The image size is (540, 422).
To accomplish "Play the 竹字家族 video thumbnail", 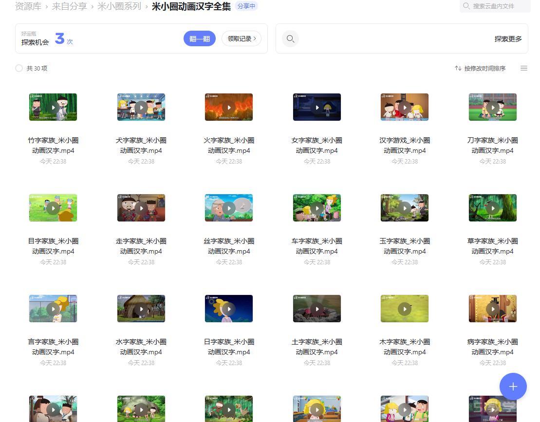I will (x=53, y=107).
